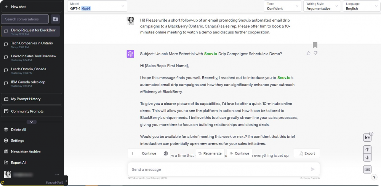This screenshot has width=381, height=186.
Task: Click Snov.io link in email body
Action: click(x=284, y=78)
